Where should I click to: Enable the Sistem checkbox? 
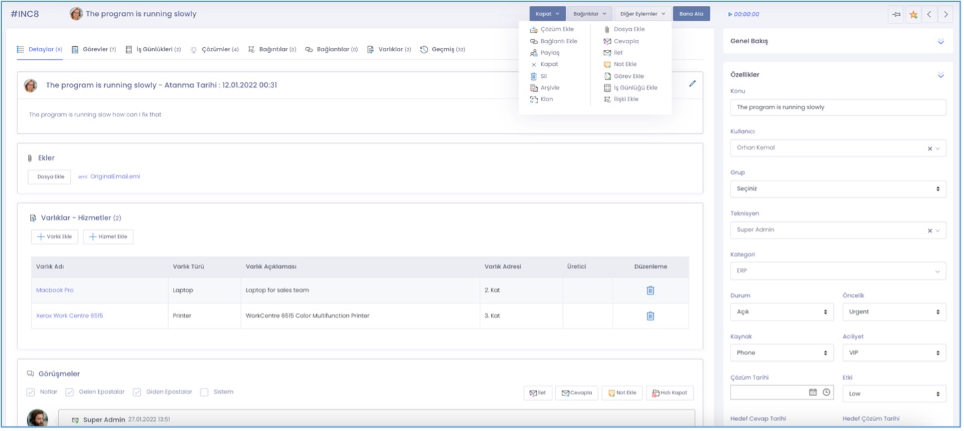click(x=204, y=392)
